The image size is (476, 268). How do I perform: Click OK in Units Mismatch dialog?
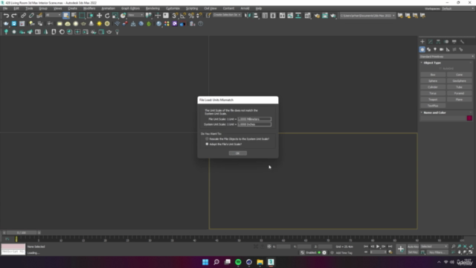click(238, 153)
